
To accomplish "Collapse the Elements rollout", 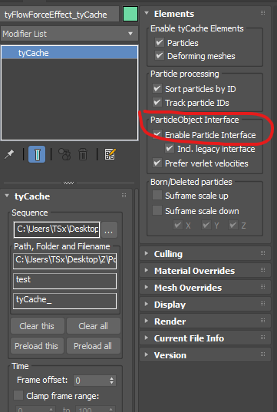I will click(x=205, y=13).
